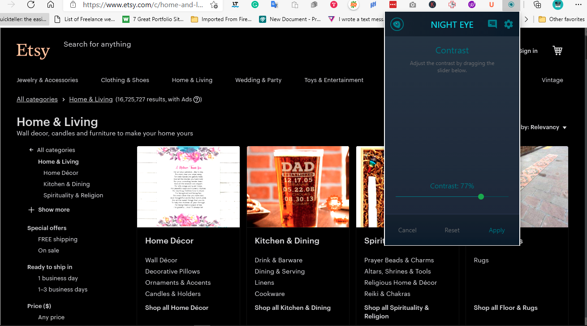Image resolution: width=587 pixels, height=326 pixels.
Task: Expand Show more categories
Action: (49, 209)
